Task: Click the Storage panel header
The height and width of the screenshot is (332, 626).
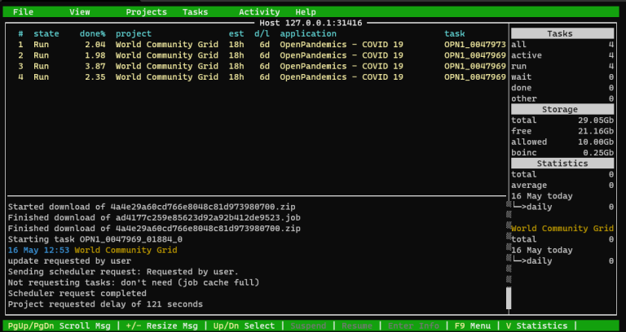Action: [x=562, y=109]
